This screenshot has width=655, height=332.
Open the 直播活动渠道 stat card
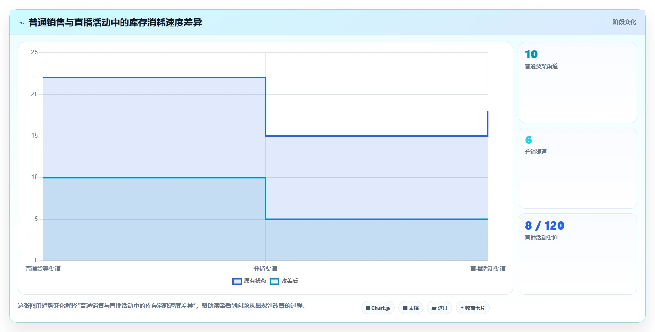pyautogui.click(x=577, y=254)
